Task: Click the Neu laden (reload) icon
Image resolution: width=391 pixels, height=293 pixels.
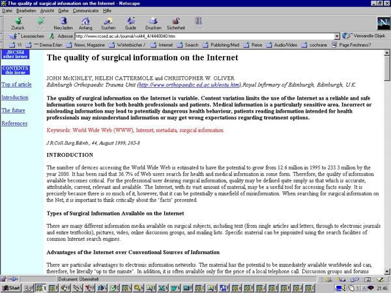Action: (x=63, y=23)
